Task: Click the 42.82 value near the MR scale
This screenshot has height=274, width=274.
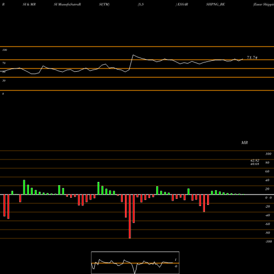Action: point(255,161)
